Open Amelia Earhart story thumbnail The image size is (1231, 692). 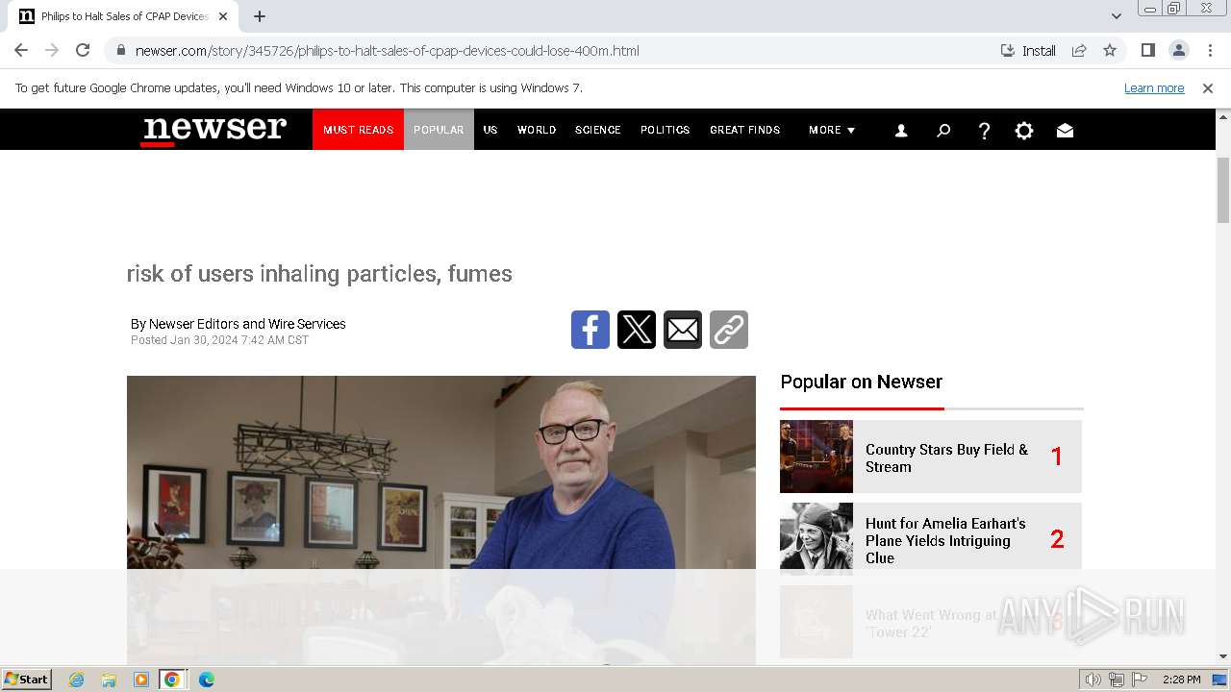[x=816, y=538]
